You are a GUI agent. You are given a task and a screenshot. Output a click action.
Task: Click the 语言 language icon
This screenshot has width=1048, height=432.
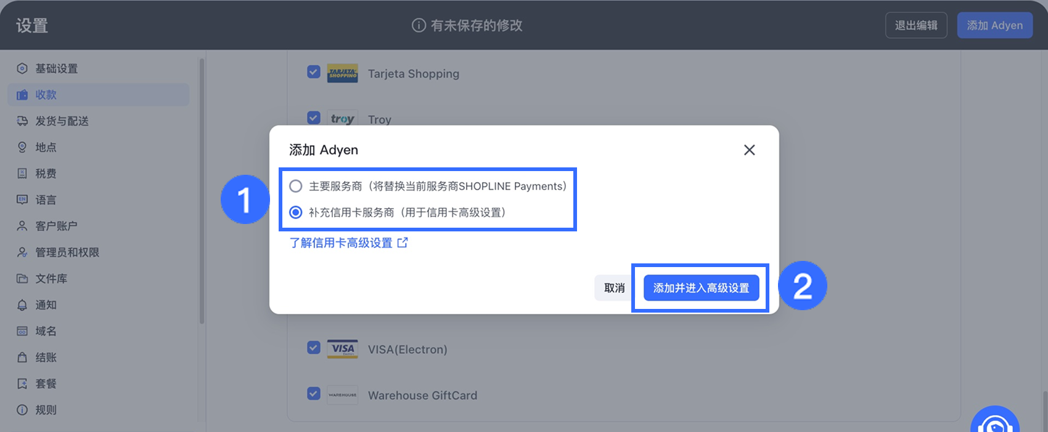(22, 200)
